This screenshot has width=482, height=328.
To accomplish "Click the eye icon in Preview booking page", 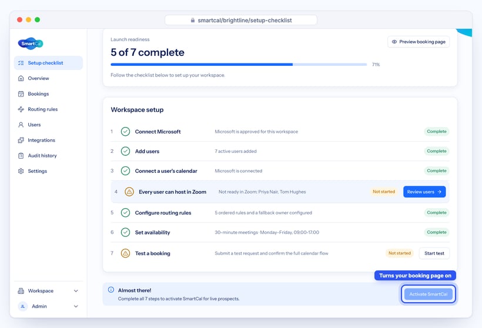I will tap(394, 42).
